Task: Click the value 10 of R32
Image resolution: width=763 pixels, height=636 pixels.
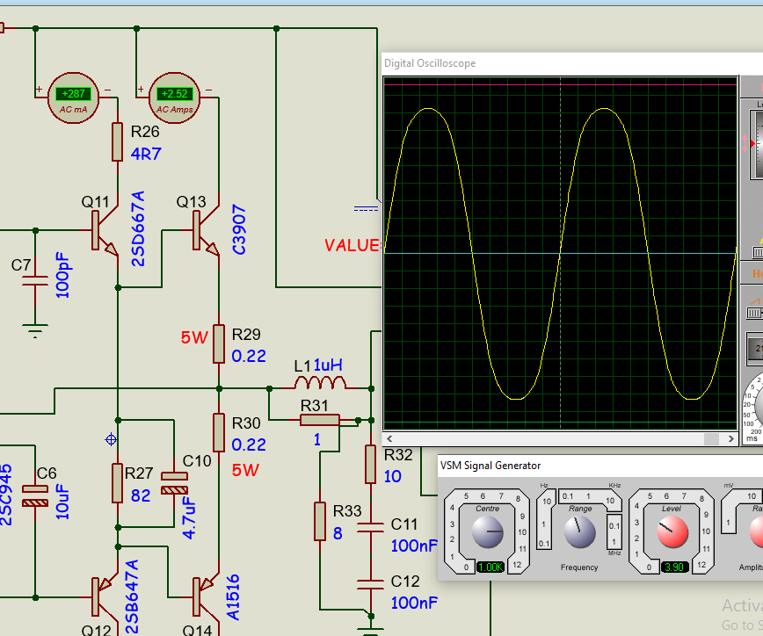Action: [393, 476]
